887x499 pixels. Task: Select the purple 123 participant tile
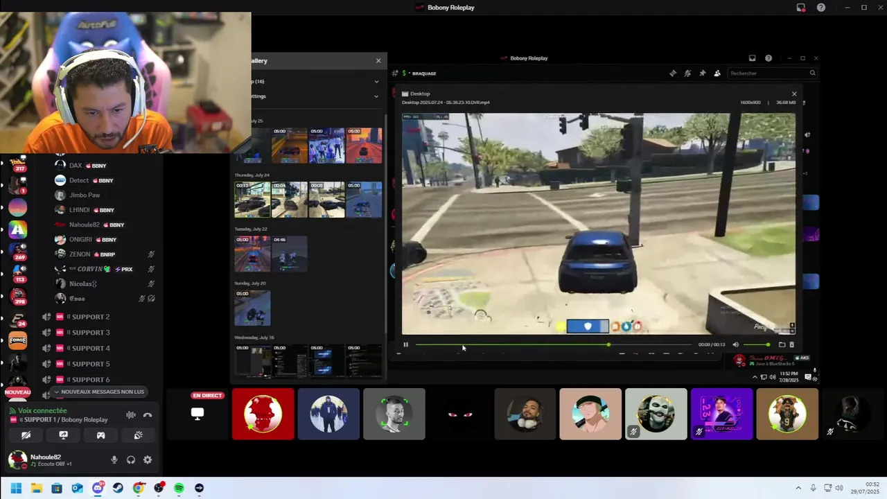coord(721,414)
